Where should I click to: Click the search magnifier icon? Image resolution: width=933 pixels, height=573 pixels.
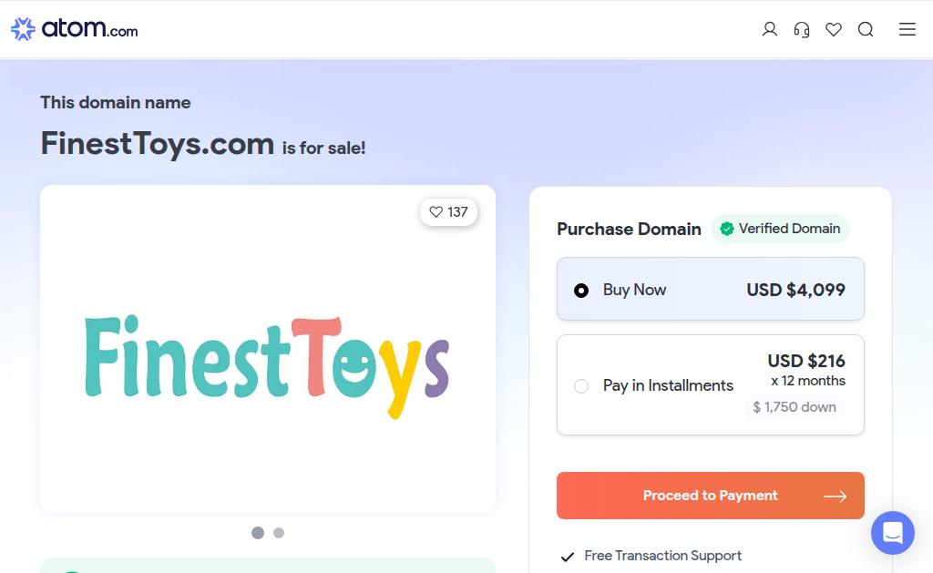pos(866,29)
